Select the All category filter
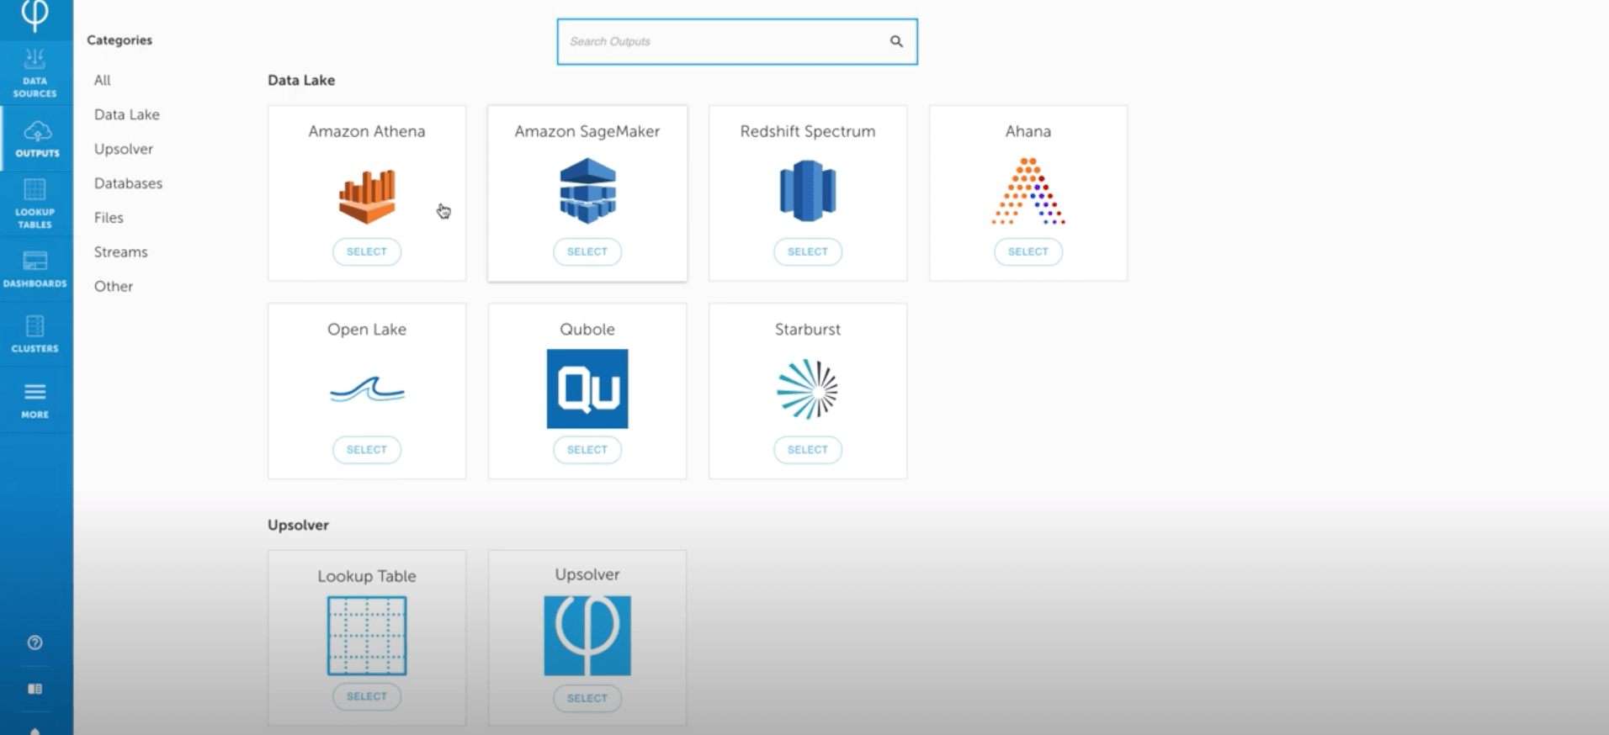The image size is (1609, 735). 103,80
